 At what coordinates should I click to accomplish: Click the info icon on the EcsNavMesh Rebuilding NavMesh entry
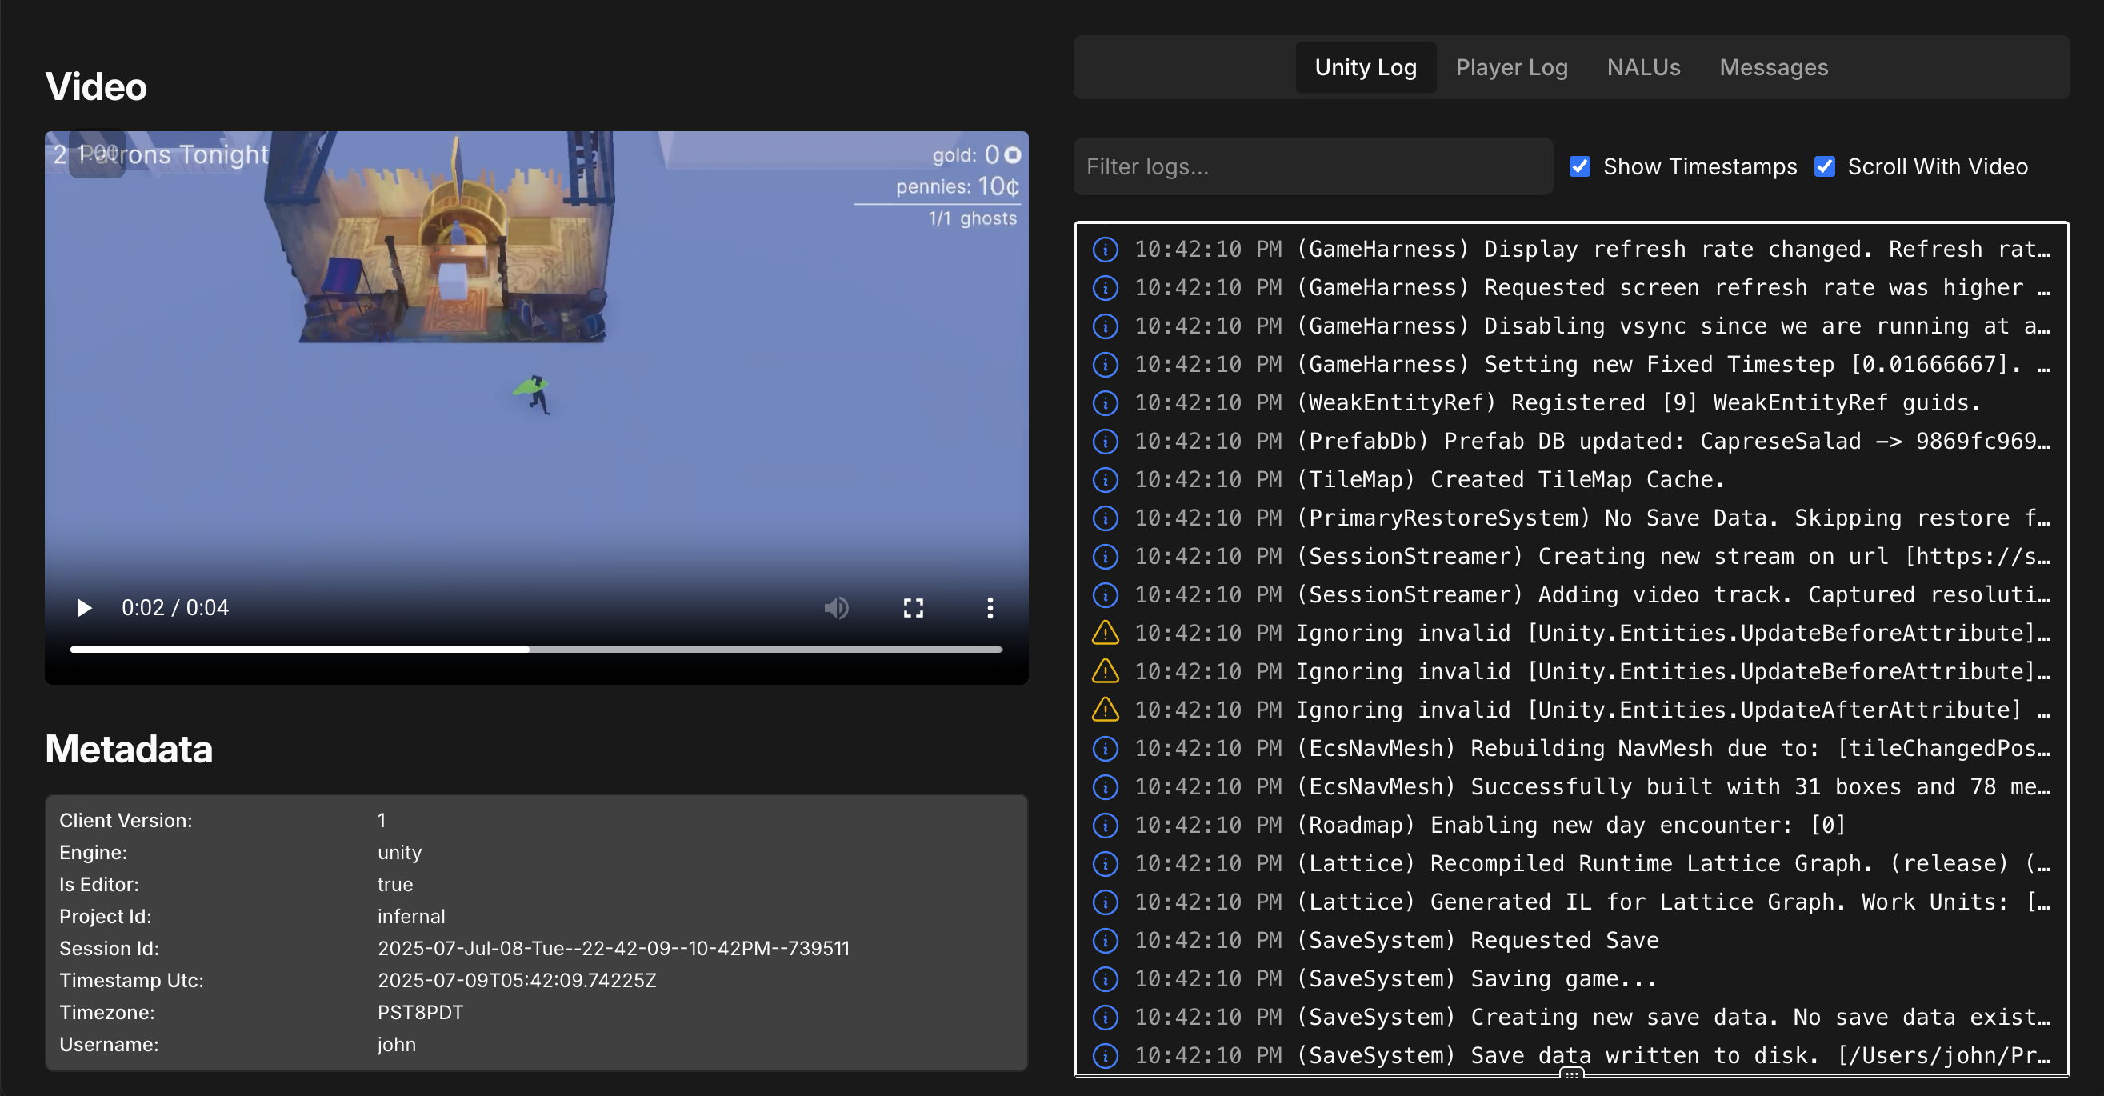1105,748
